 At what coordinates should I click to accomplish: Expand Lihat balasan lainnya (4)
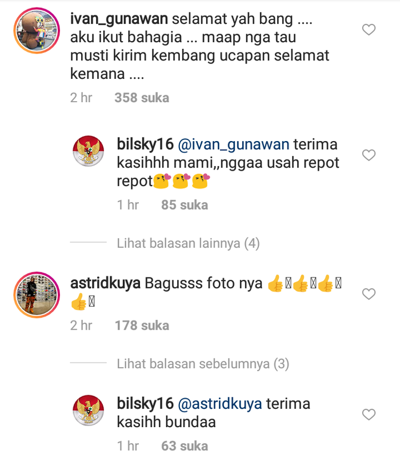pyautogui.click(x=188, y=243)
